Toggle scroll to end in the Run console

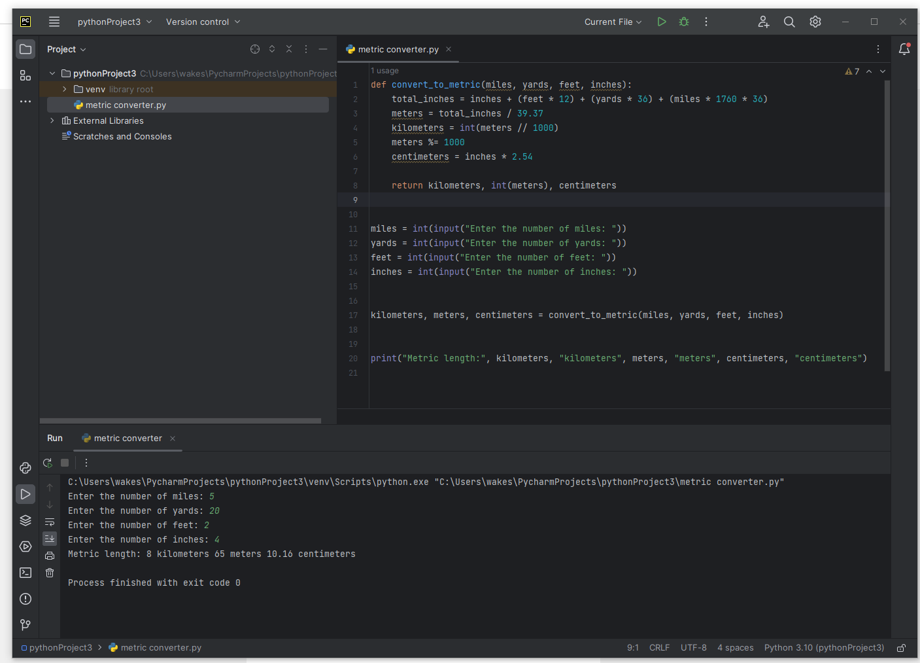[x=50, y=539]
